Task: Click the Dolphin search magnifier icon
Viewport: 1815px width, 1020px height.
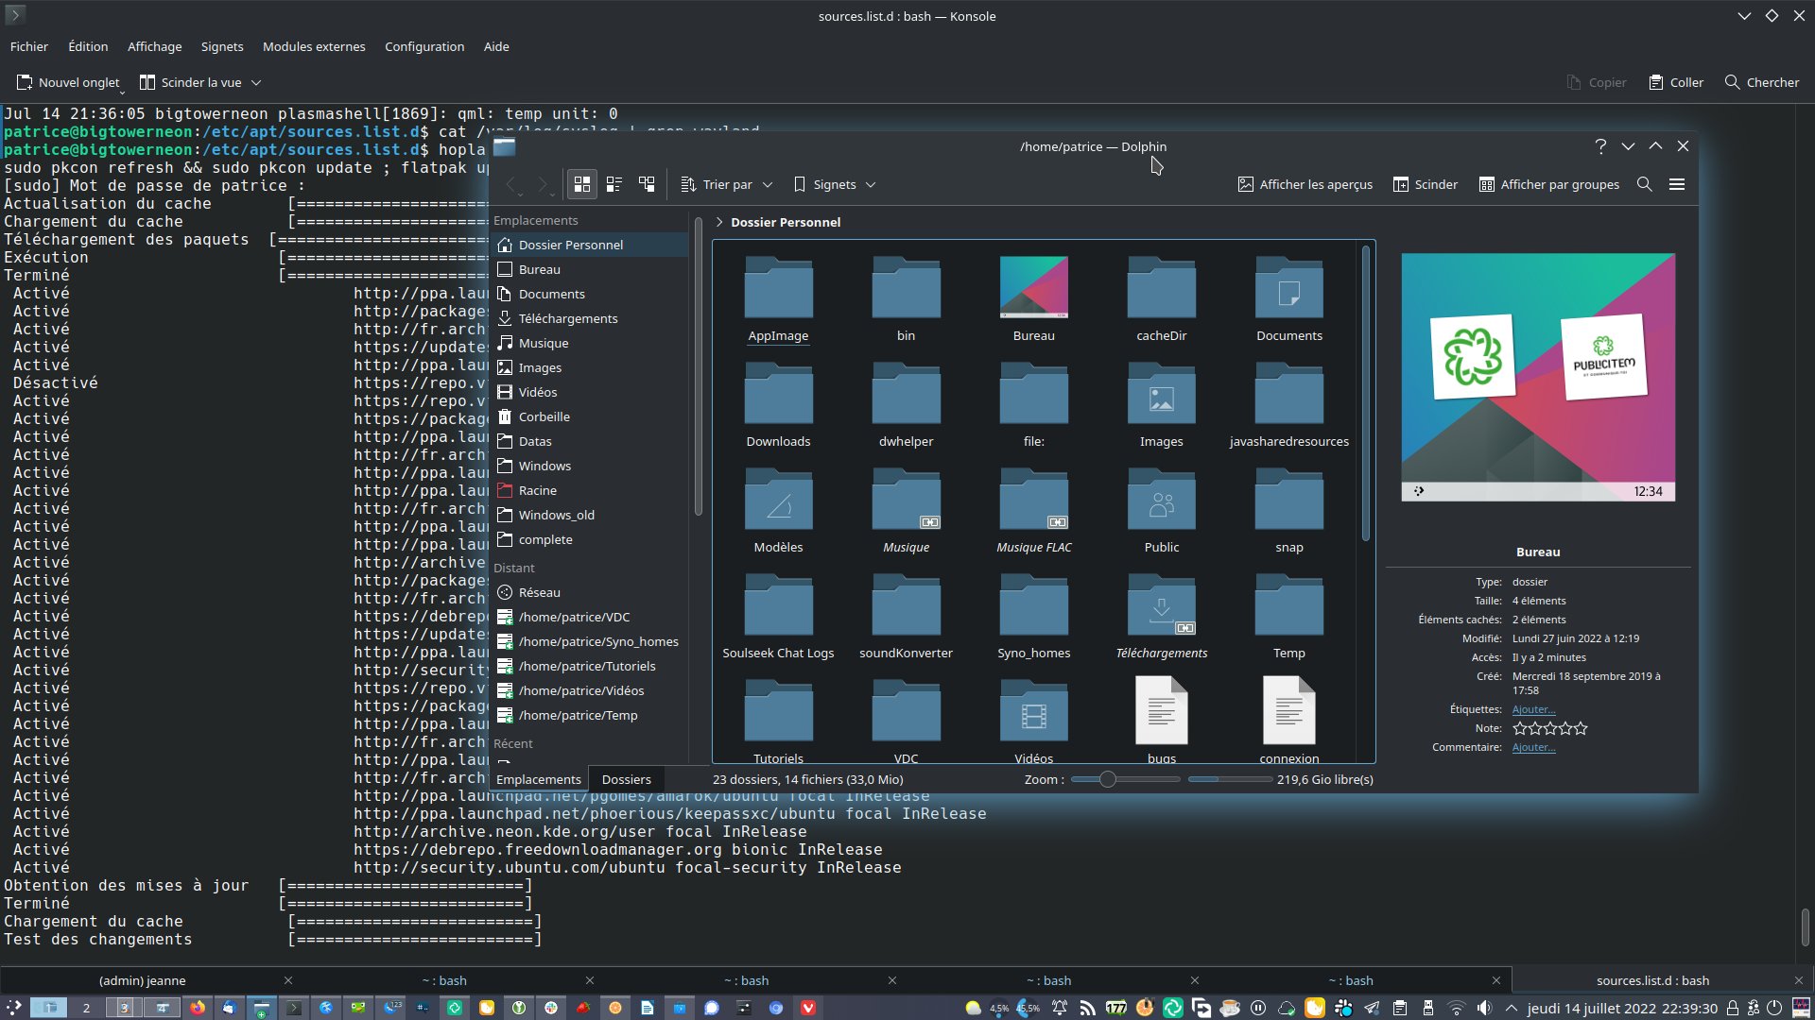Action: pos(1644,184)
